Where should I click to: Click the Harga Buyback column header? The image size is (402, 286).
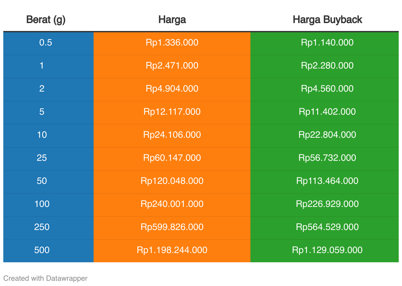328,20
